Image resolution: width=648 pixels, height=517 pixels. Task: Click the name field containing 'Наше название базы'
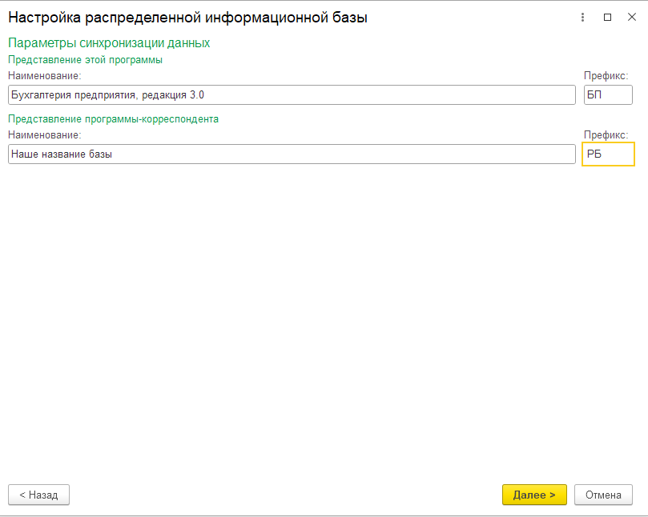[x=292, y=154]
